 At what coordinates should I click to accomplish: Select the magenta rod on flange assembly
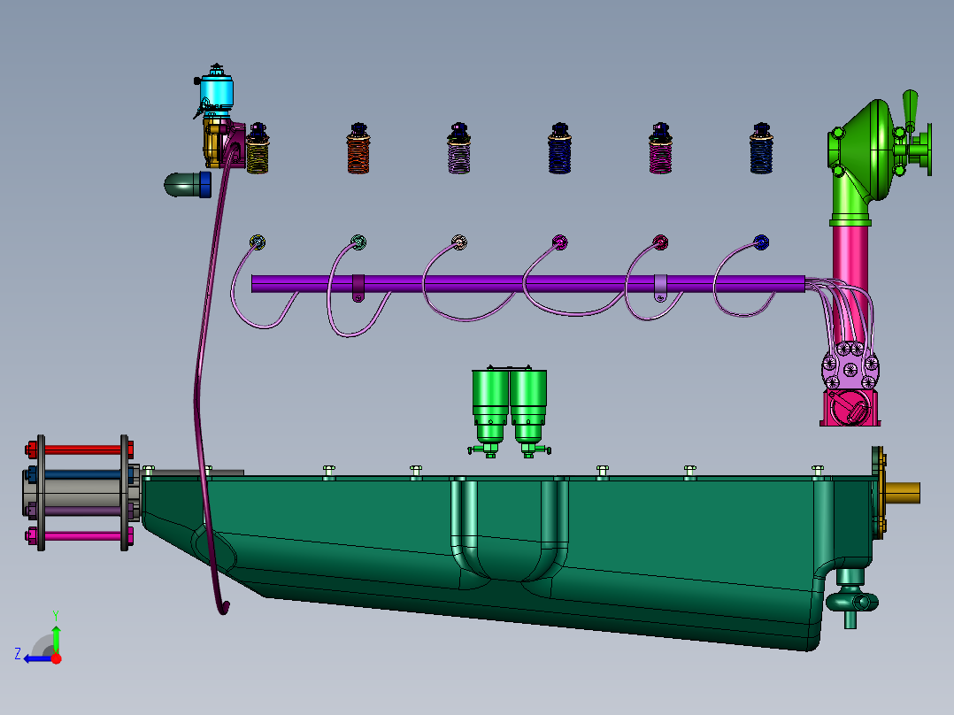pos(81,536)
